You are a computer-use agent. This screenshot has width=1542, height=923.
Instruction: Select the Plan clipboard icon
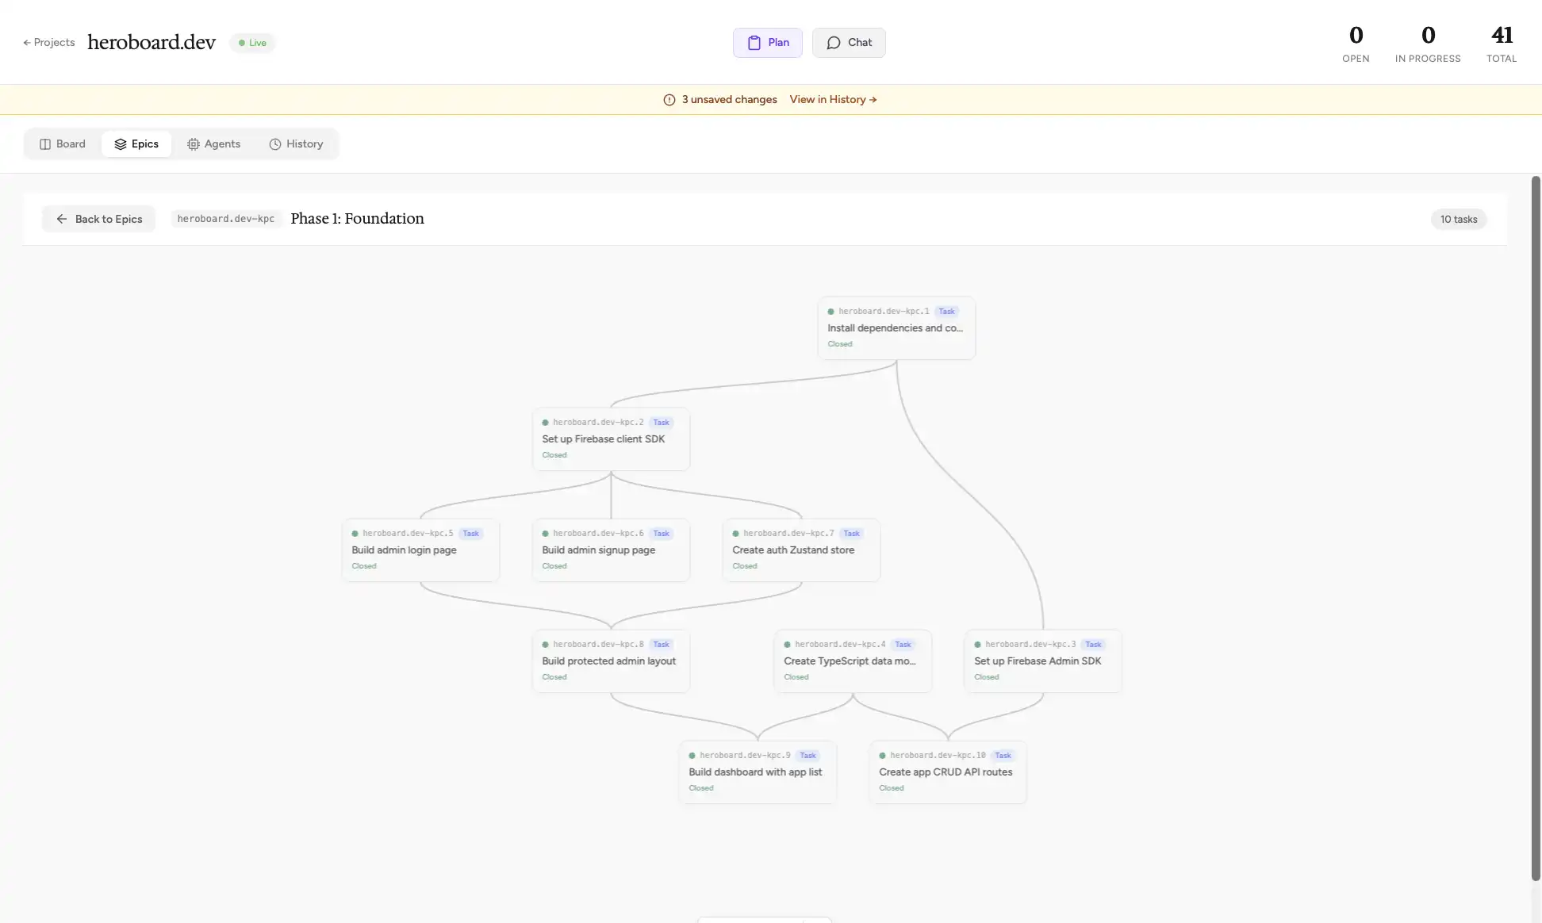tap(755, 42)
